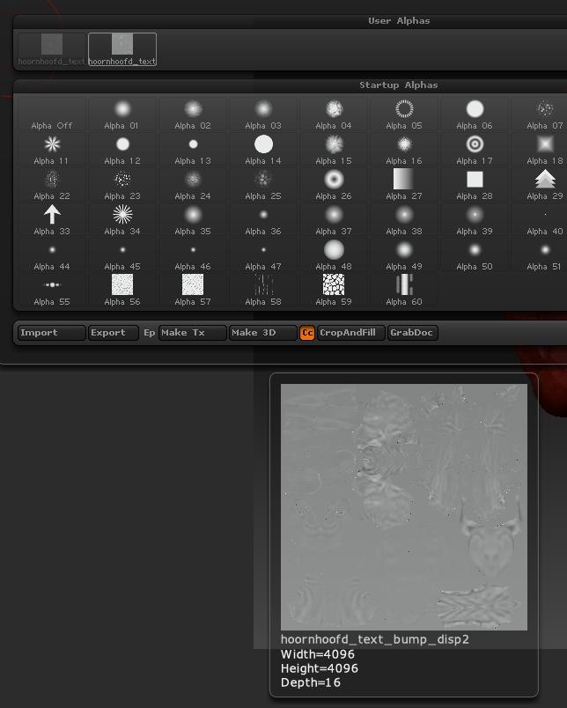Image resolution: width=567 pixels, height=708 pixels.
Task: Select Alpha 35 soft glow
Action: pos(193,220)
